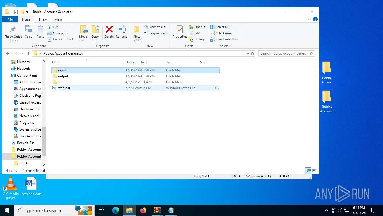This screenshot has height=216, width=383.
Task: Switch to the Share ribbon tab
Action: pos(43,19)
